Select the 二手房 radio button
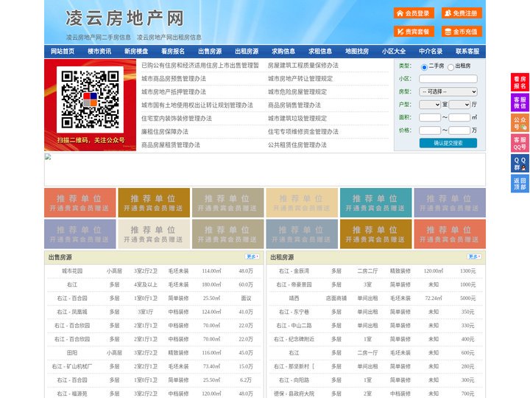 pyautogui.click(x=424, y=67)
